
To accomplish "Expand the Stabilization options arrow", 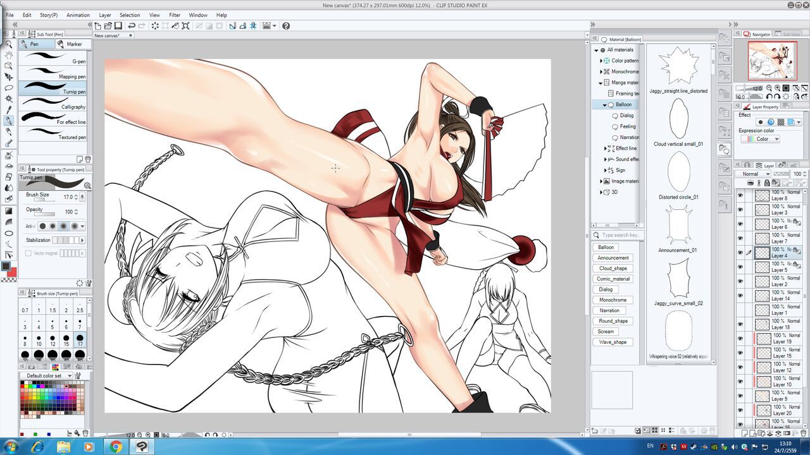I will (83, 240).
